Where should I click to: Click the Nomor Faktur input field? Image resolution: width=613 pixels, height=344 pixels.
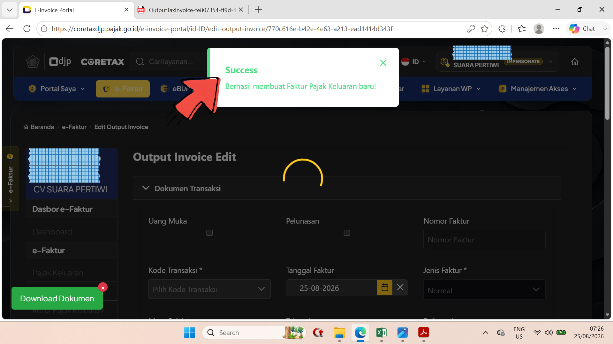tap(484, 240)
